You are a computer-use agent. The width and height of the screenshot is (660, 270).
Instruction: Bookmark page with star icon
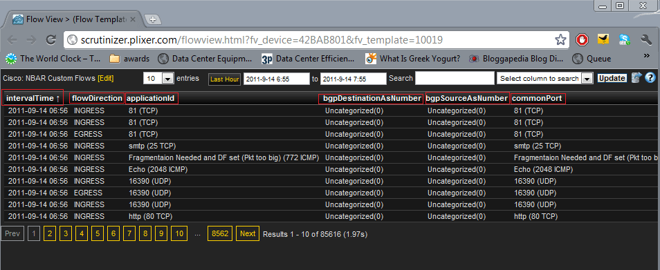pyautogui.click(x=560, y=40)
